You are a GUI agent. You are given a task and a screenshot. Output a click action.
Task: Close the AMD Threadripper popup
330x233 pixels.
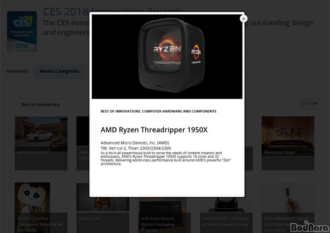click(244, 19)
